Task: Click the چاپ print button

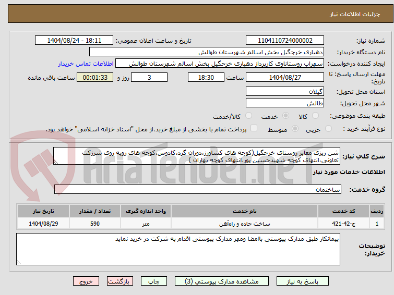Action: (154, 281)
